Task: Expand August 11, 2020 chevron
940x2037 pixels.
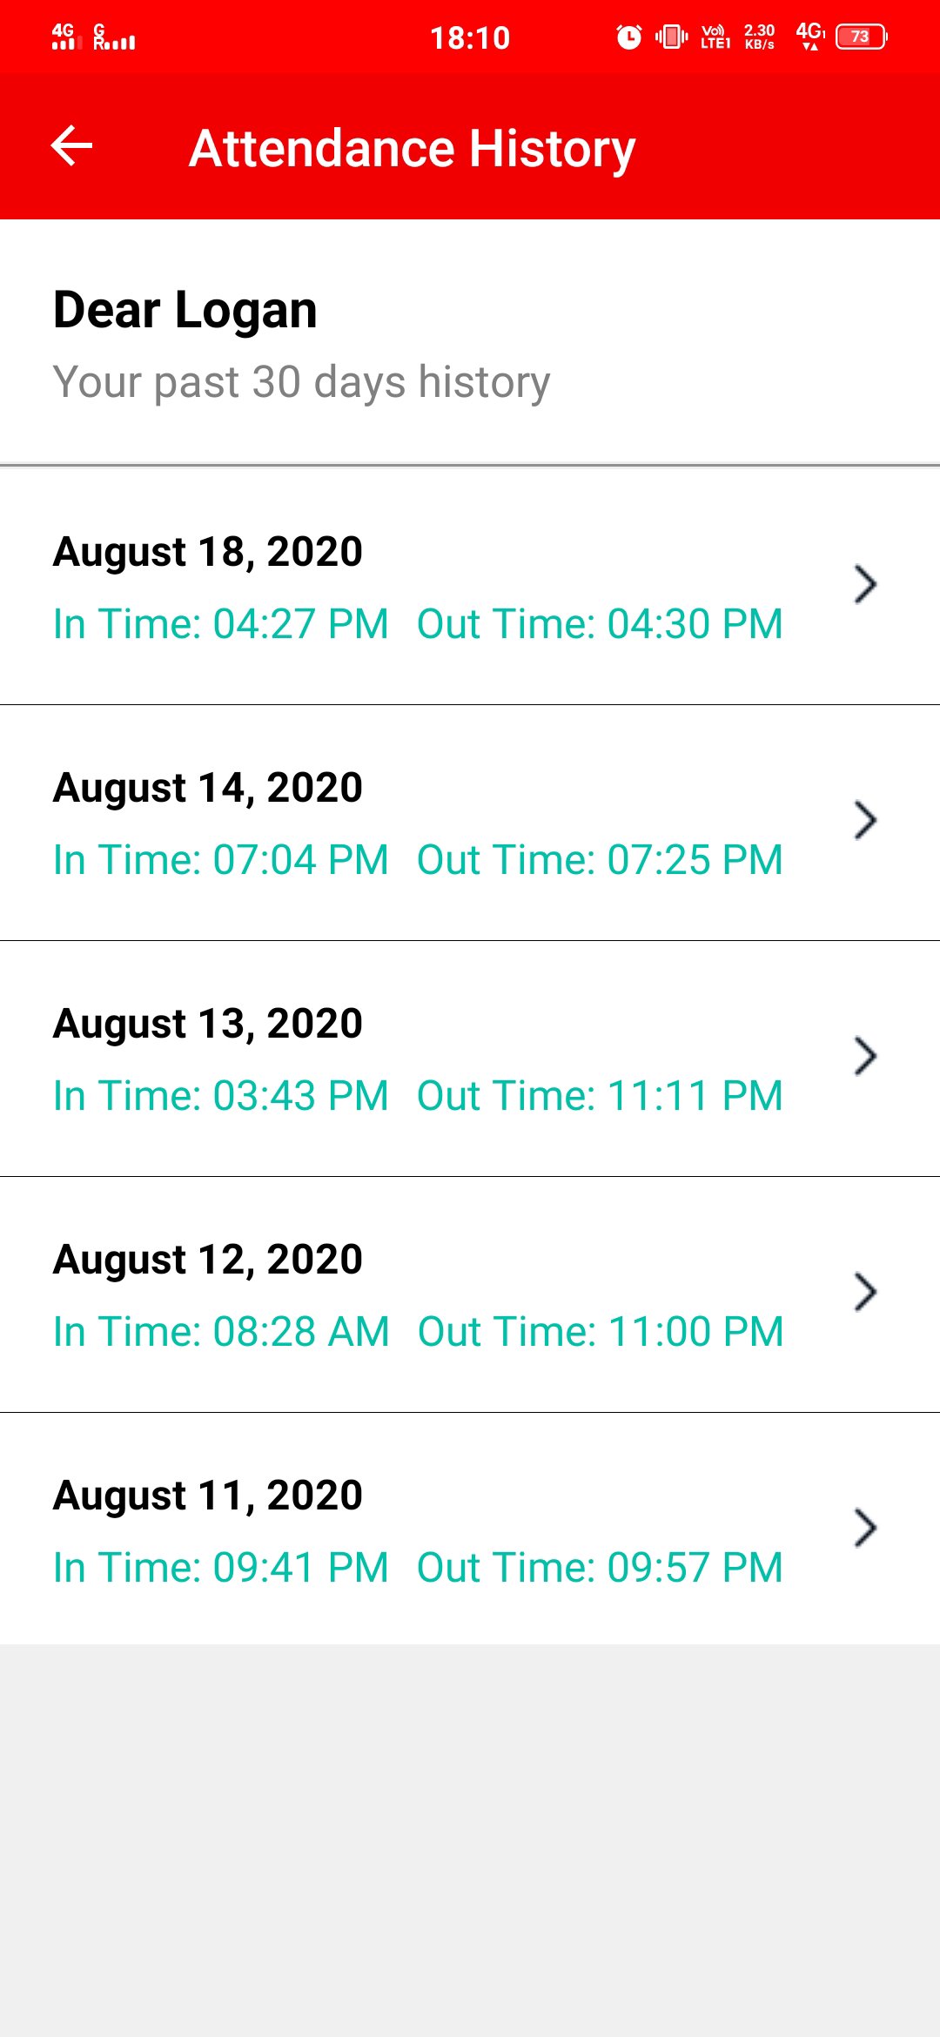Action: 864,1528
